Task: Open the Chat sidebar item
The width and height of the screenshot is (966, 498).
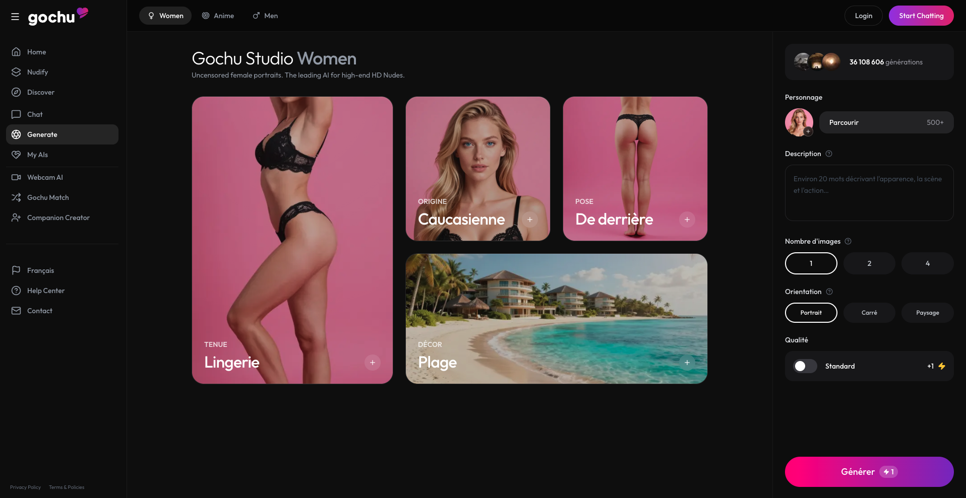Action: pos(62,114)
